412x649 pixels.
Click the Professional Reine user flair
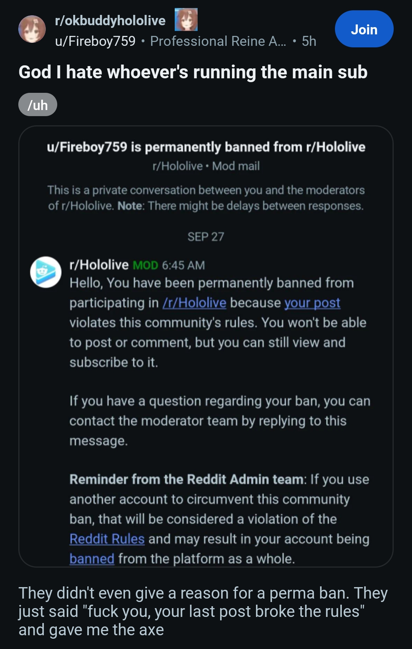[218, 41]
